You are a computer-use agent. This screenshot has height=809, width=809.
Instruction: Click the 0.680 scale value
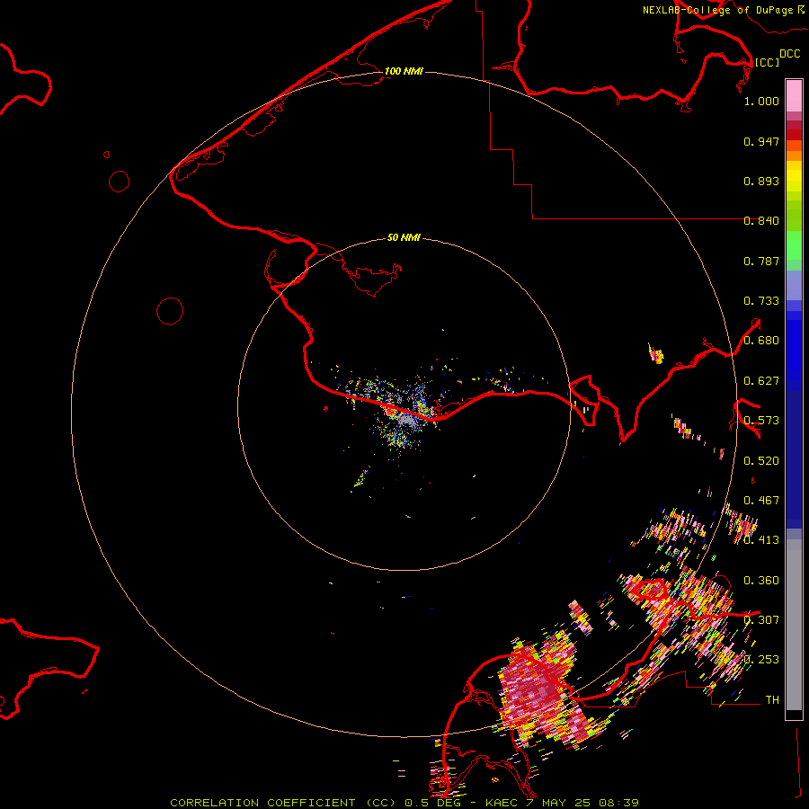click(x=761, y=341)
